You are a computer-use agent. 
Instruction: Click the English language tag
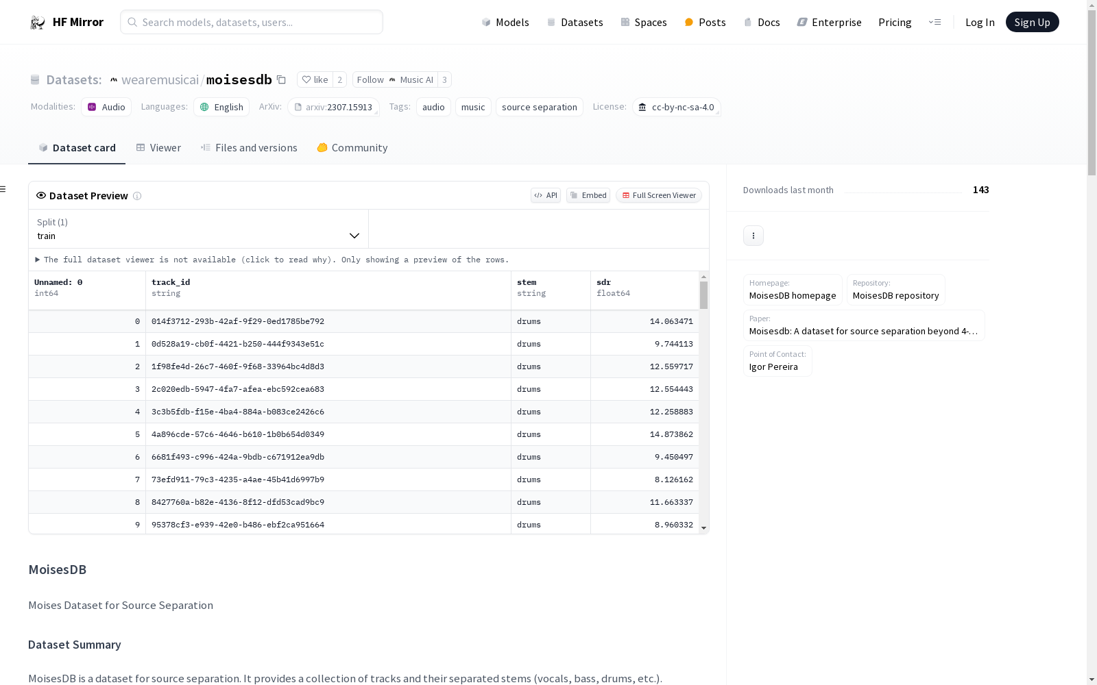(221, 107)
